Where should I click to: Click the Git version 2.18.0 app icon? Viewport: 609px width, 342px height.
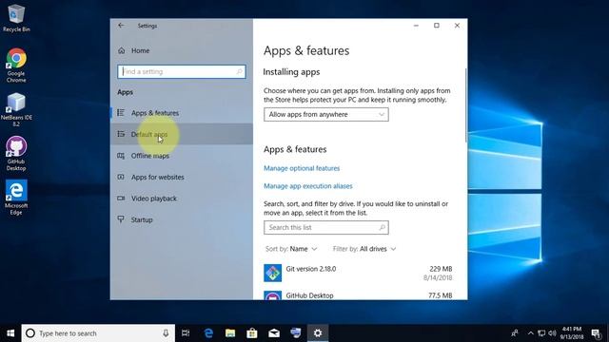[x=273, y=273]
